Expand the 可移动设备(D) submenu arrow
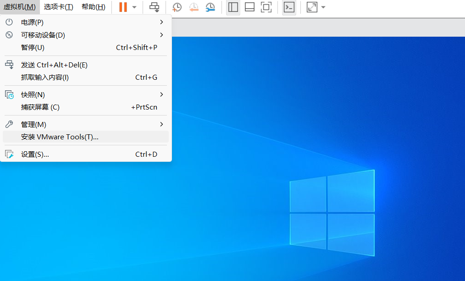This screenshot has width=465, height=281. [x=161, y=35]
